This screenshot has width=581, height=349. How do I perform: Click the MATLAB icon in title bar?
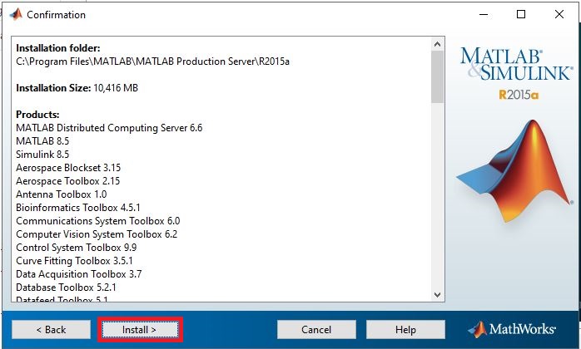(x=16, y=14)
